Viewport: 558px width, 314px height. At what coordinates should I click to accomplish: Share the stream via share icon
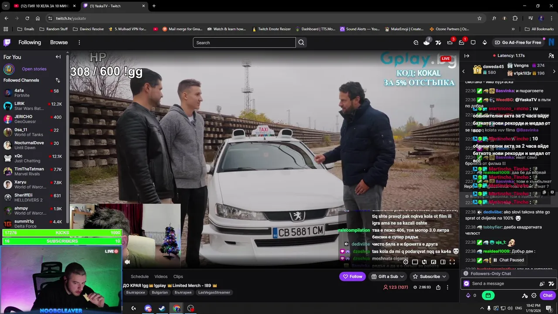[438, 287]
